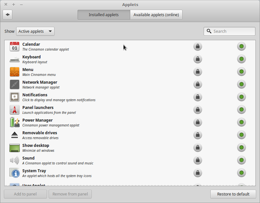Select the Calendar applet icon
This screenshot has width=260, height=203.
(x=15, y=46)
